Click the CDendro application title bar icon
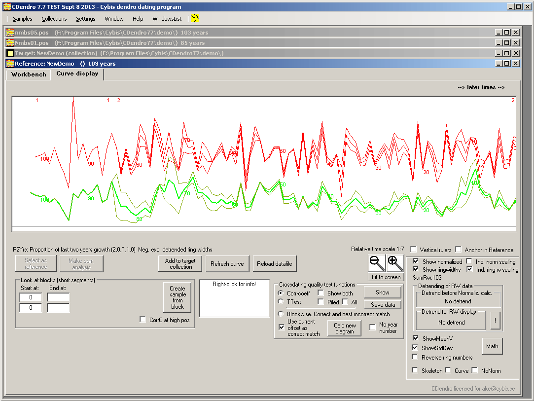 coord(7,7)
